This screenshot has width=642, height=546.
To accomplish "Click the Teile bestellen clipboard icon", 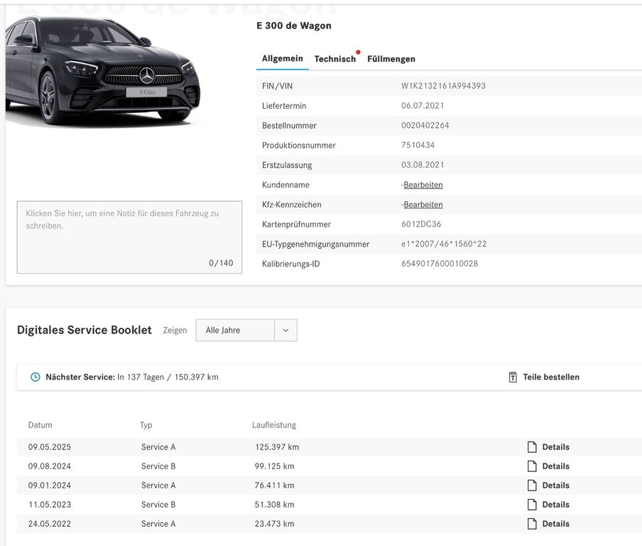I will pos(513,377).
